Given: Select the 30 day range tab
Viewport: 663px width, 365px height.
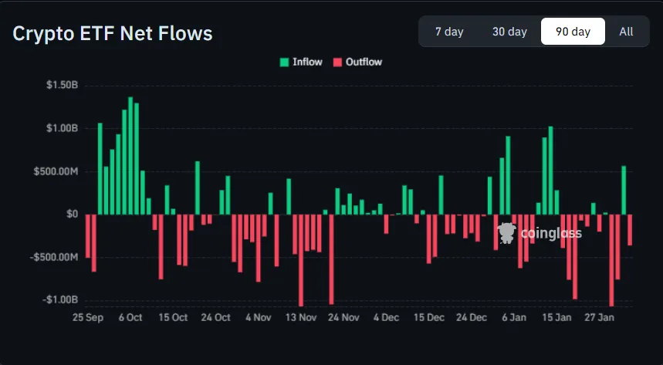Looking at the screenshot, I should 509,32.
